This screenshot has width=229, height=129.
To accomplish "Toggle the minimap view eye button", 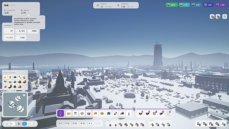I will 24,95.
